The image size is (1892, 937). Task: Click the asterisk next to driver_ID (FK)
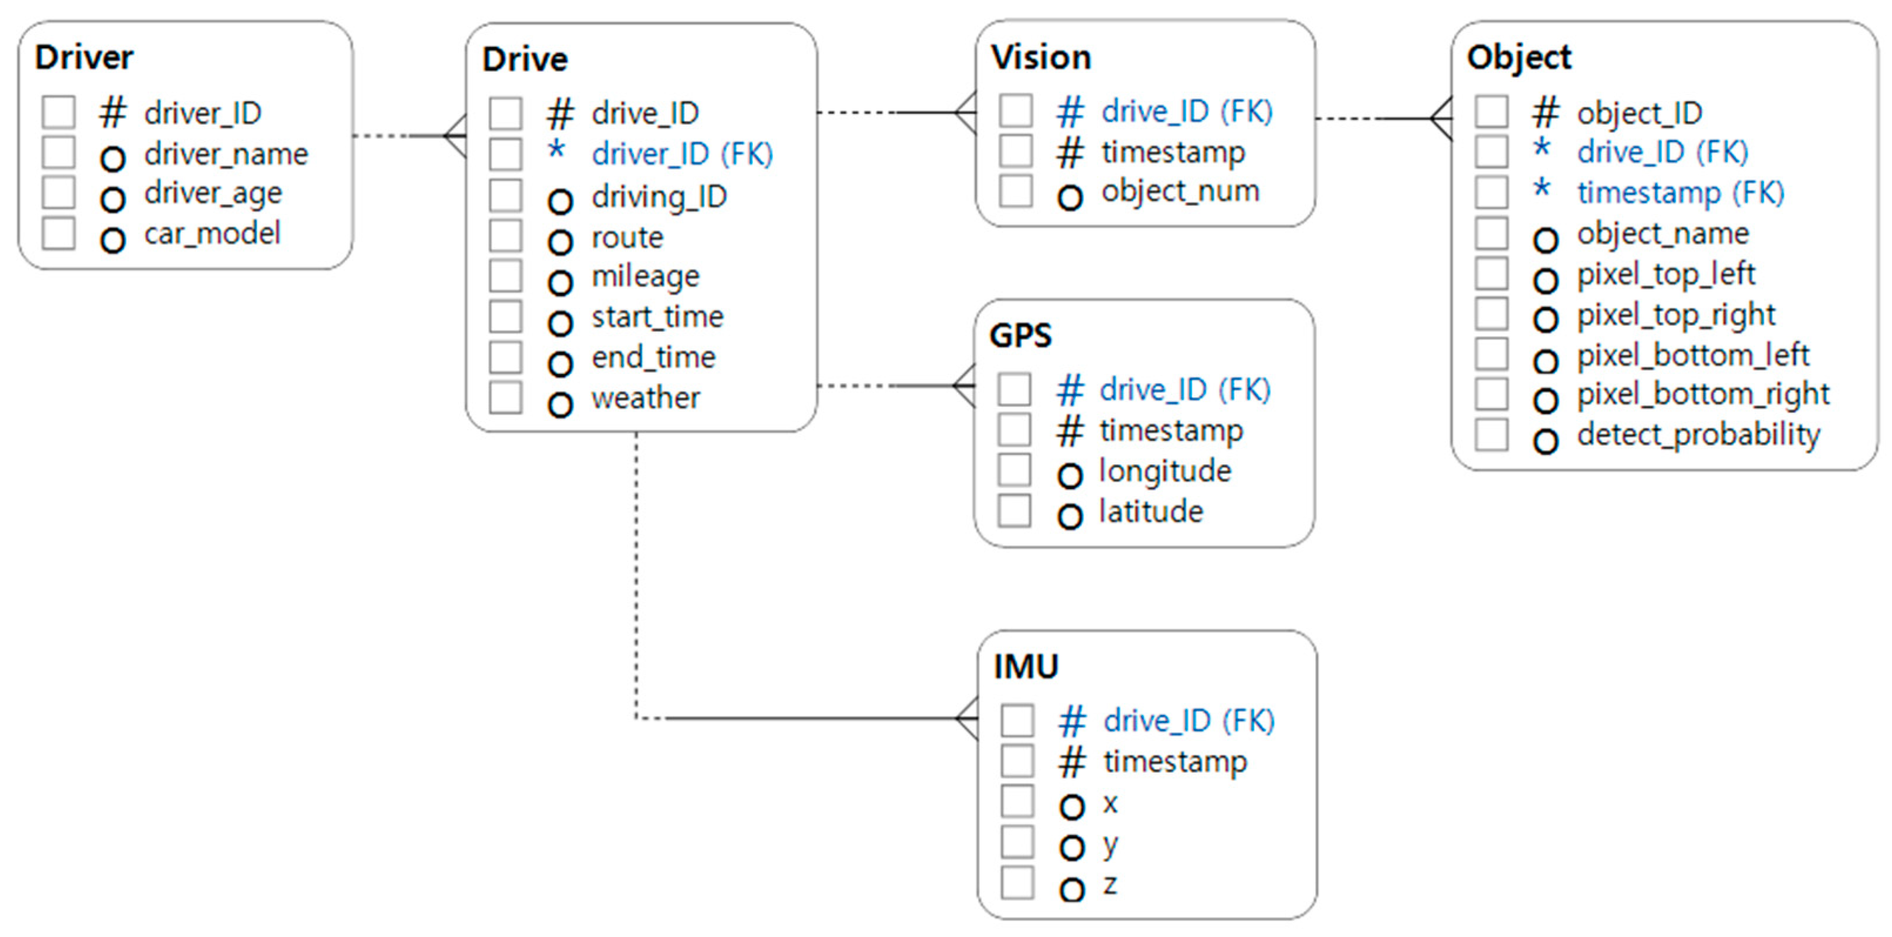(x=557, y=150)
